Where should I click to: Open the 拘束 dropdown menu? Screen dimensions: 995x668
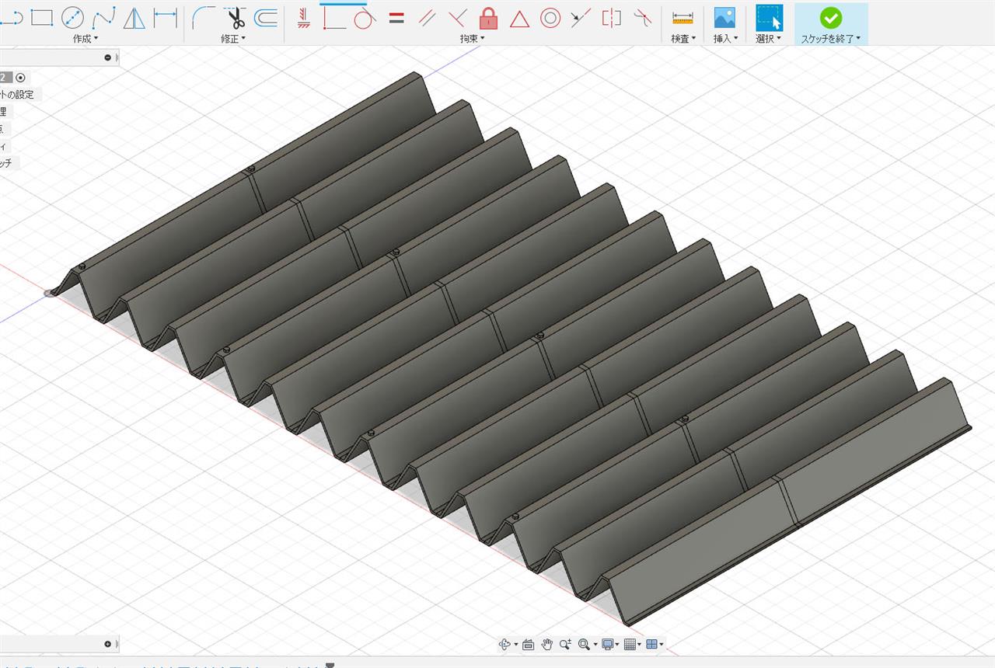tap(472, 38)
